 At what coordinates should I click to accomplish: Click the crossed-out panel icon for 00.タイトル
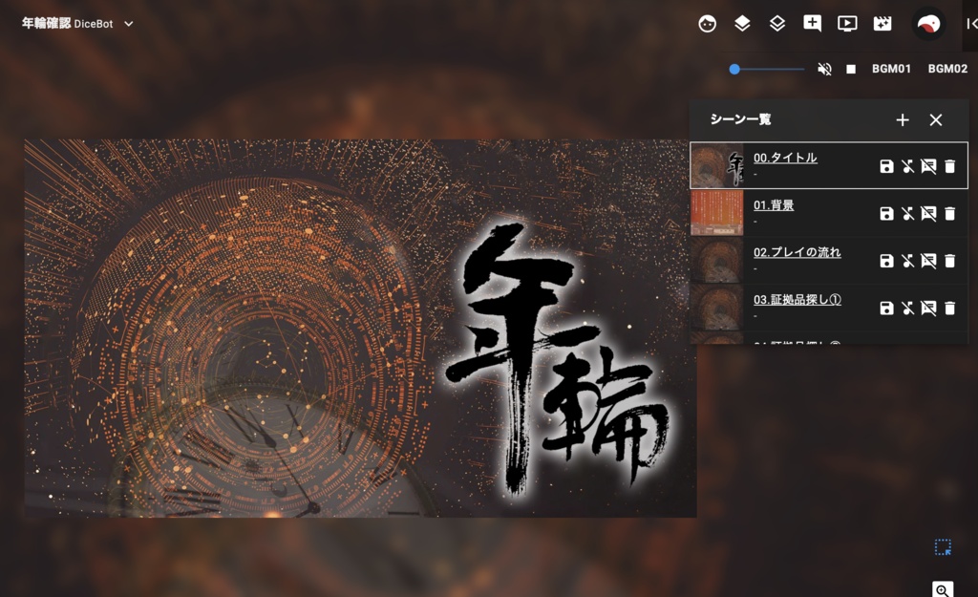click(928, 166)
